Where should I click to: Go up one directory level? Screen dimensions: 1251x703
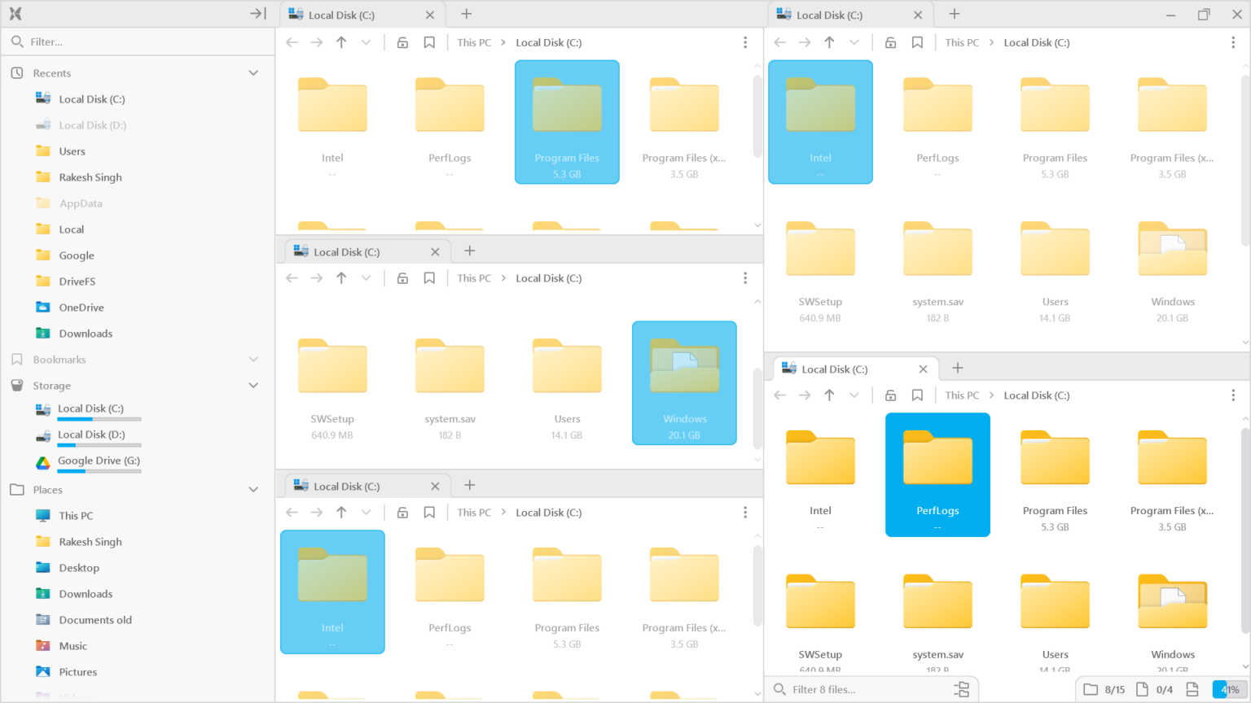click(341, 41)
